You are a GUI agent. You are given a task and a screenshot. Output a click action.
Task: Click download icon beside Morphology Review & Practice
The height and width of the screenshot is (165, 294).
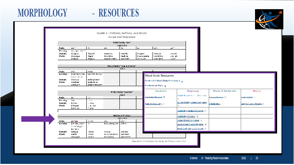pos(205,111)
